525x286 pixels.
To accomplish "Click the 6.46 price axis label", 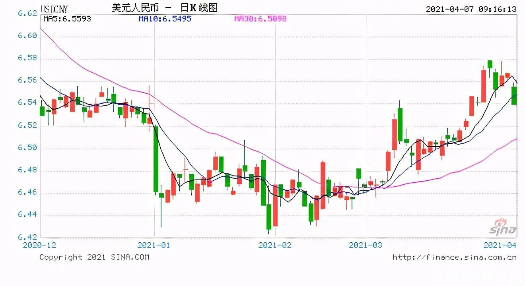I will [27, 192].
